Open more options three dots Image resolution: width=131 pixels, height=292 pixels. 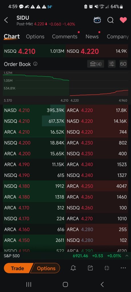click(123, 268)
